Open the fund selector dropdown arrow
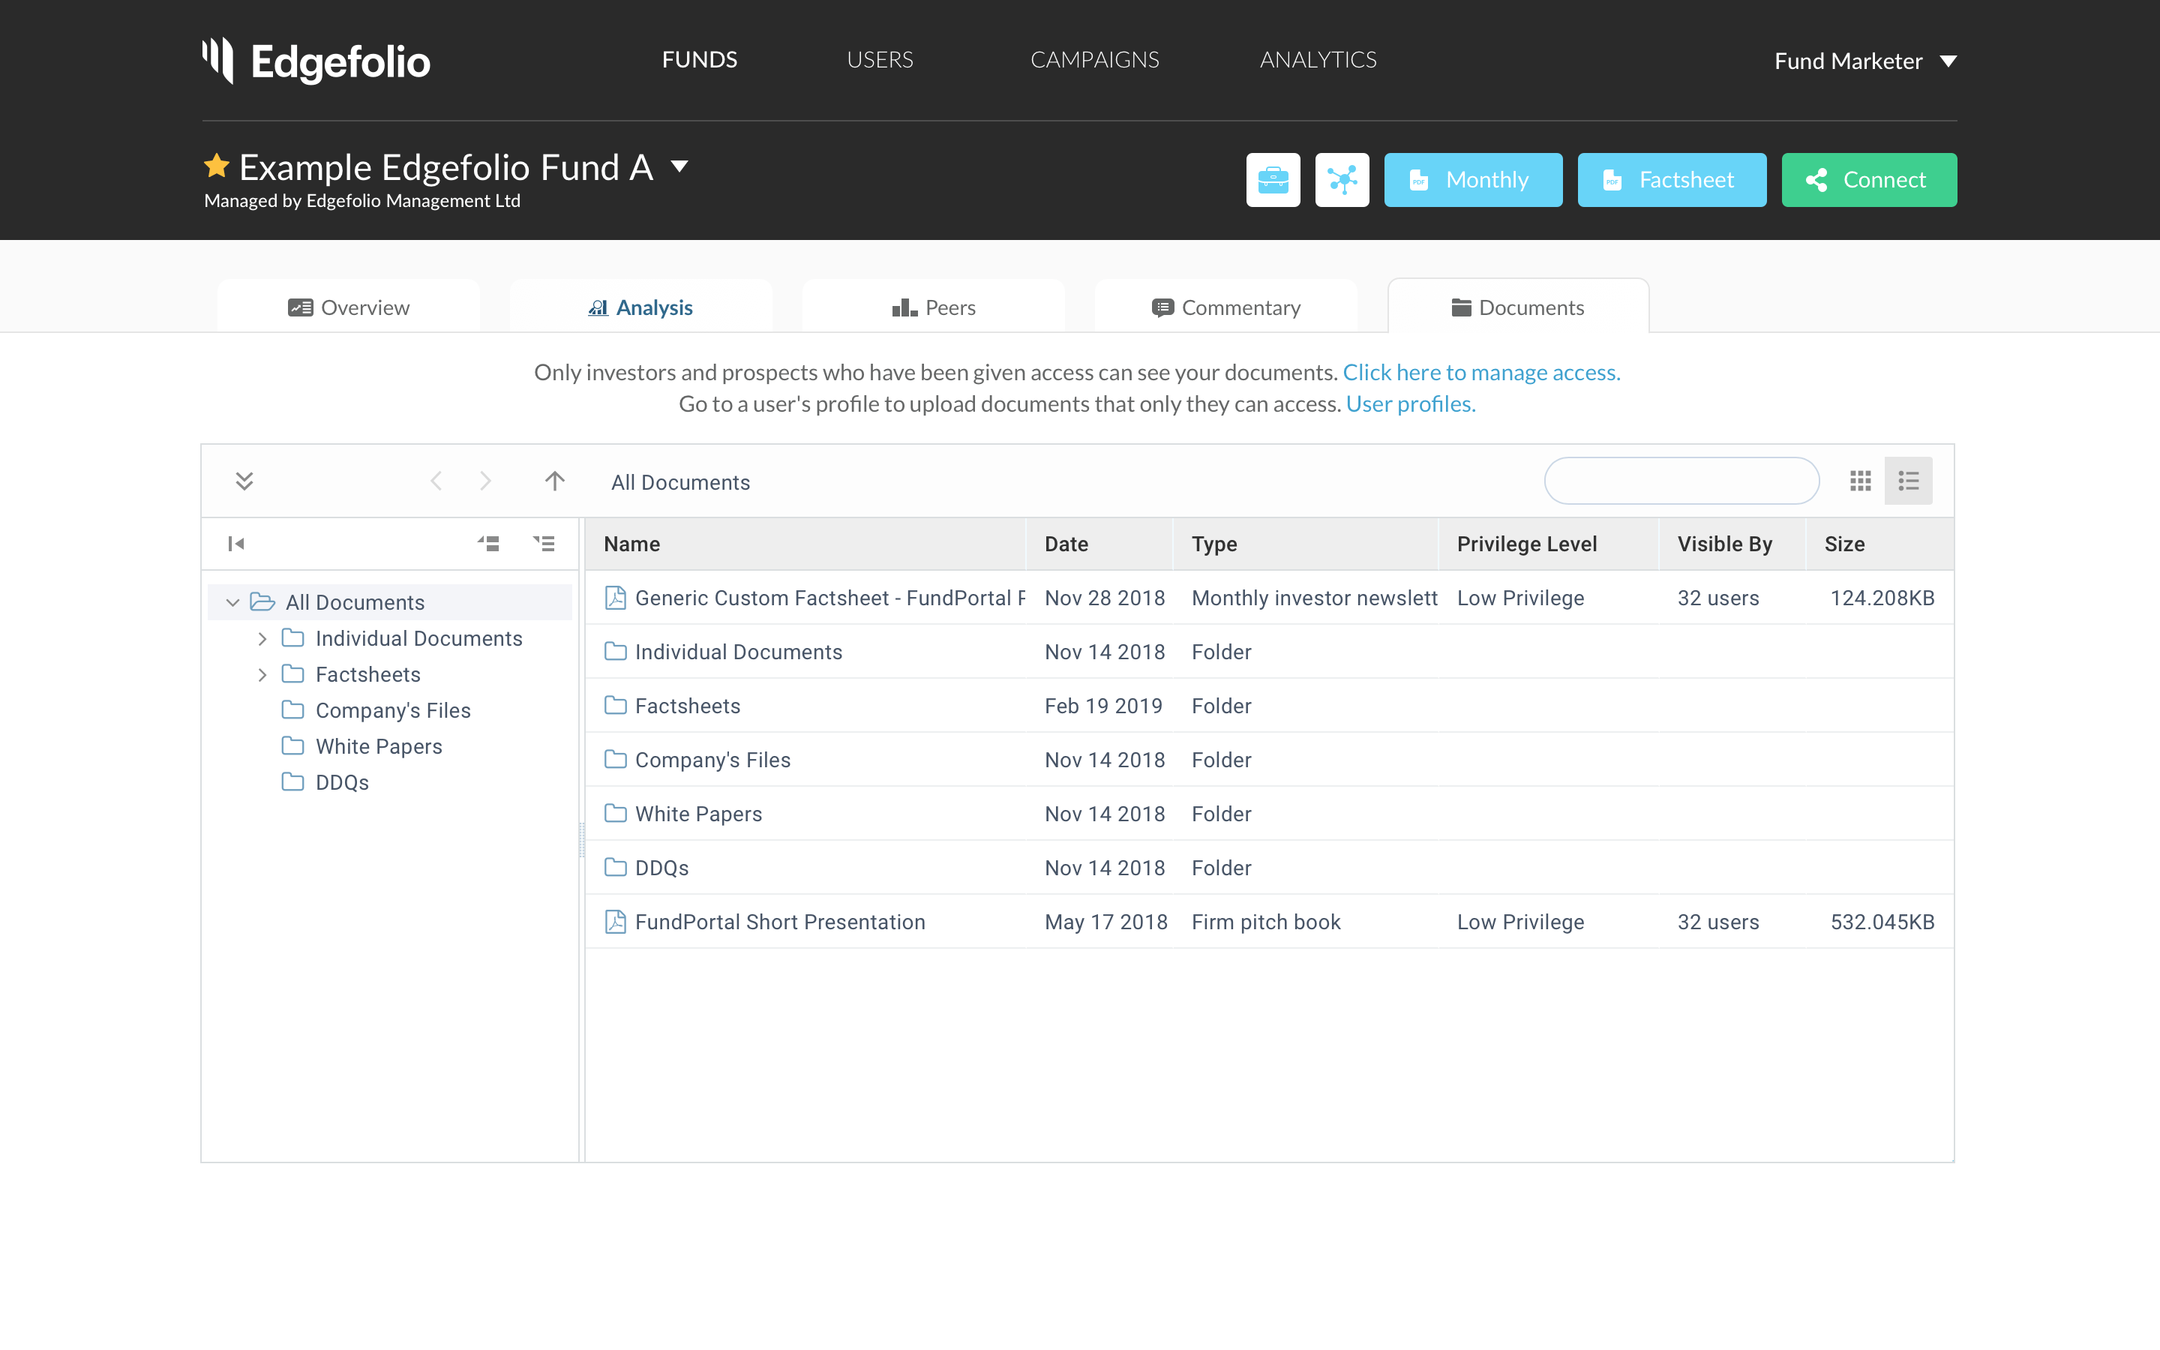Screen dimensions: 2160x1350 pos(679,166)
